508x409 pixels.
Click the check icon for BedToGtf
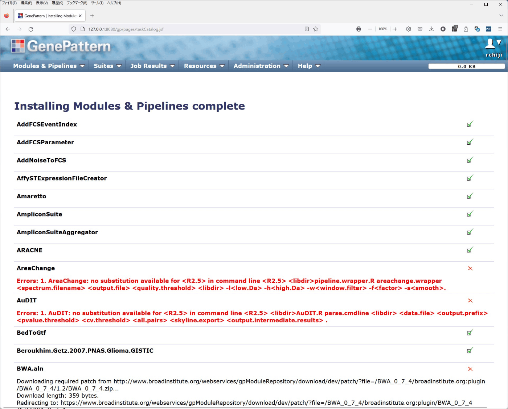[x=470, y=332]
